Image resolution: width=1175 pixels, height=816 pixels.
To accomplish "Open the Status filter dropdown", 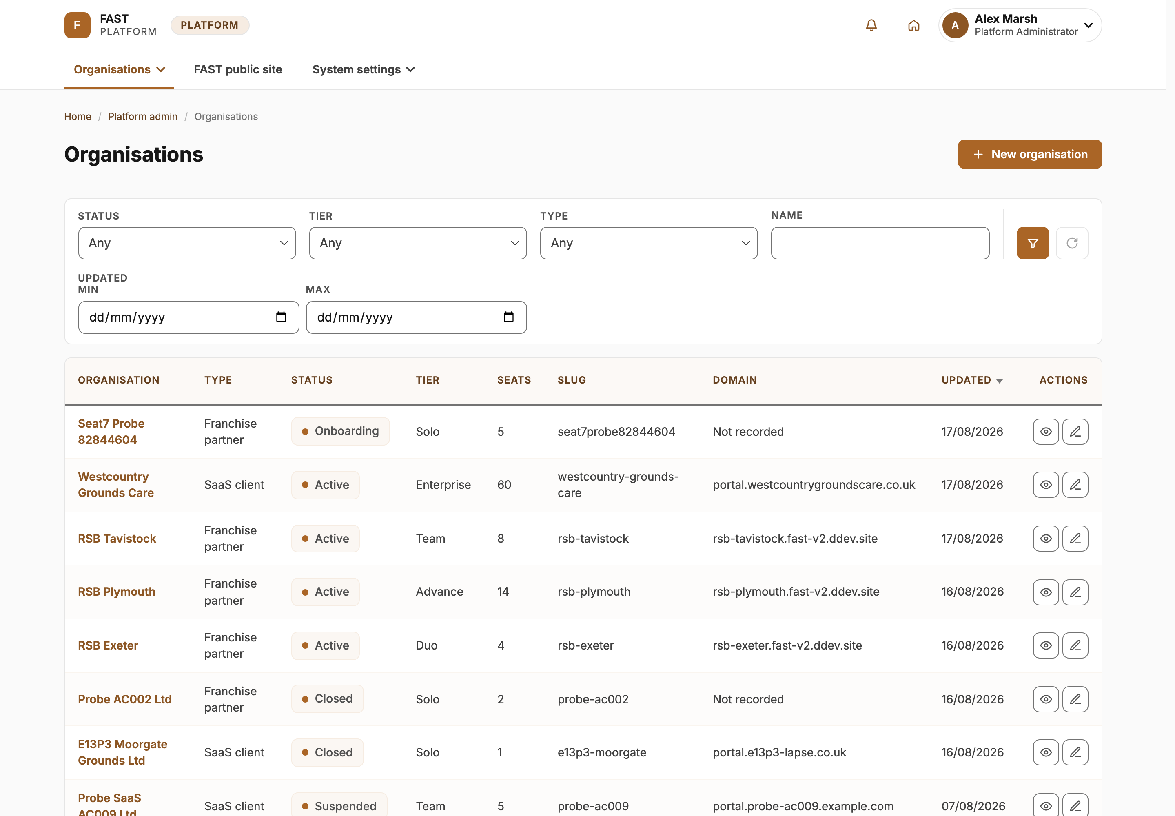I will click(187, 243).
